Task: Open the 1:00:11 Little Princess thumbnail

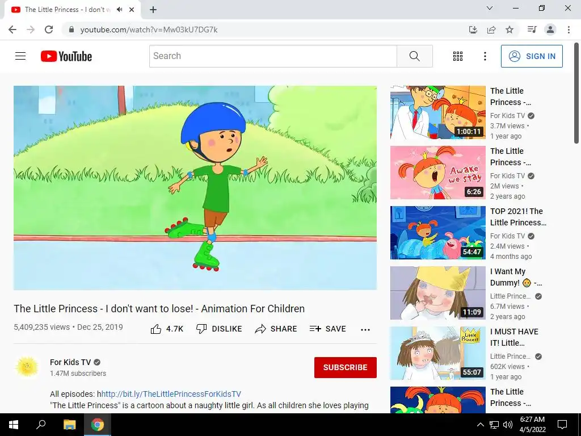Action: point(437,112)
